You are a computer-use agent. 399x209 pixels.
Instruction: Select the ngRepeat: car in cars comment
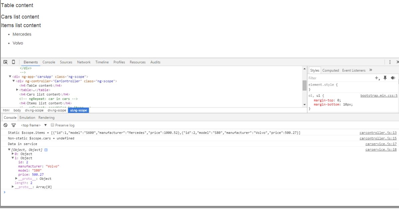point(49,99)
